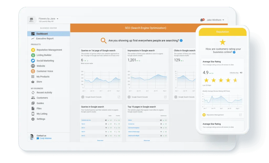This screenshot has width=269, height=163.
Task: Select Dashboard in the sidebar
Action: coord(42,34)
